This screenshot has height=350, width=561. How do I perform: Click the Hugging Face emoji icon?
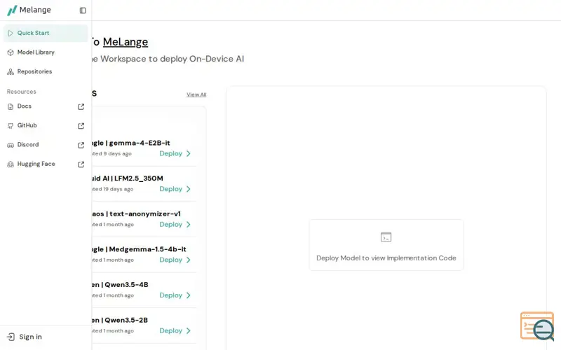(11, 164)
